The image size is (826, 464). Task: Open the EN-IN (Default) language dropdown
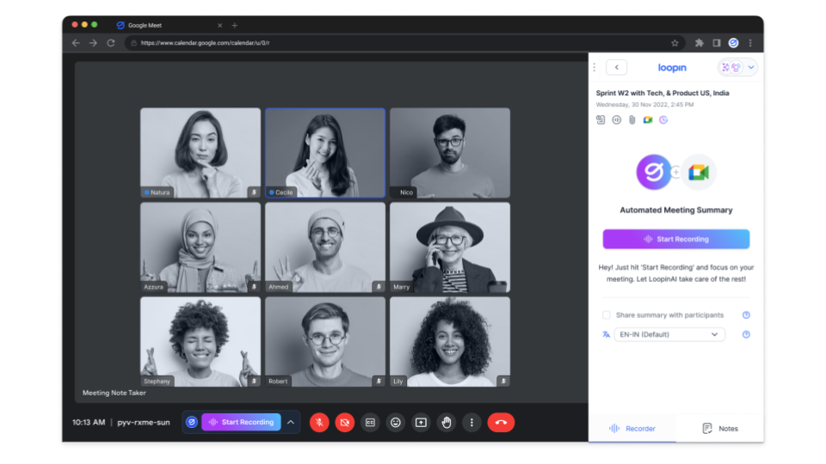tap(669, 334)
